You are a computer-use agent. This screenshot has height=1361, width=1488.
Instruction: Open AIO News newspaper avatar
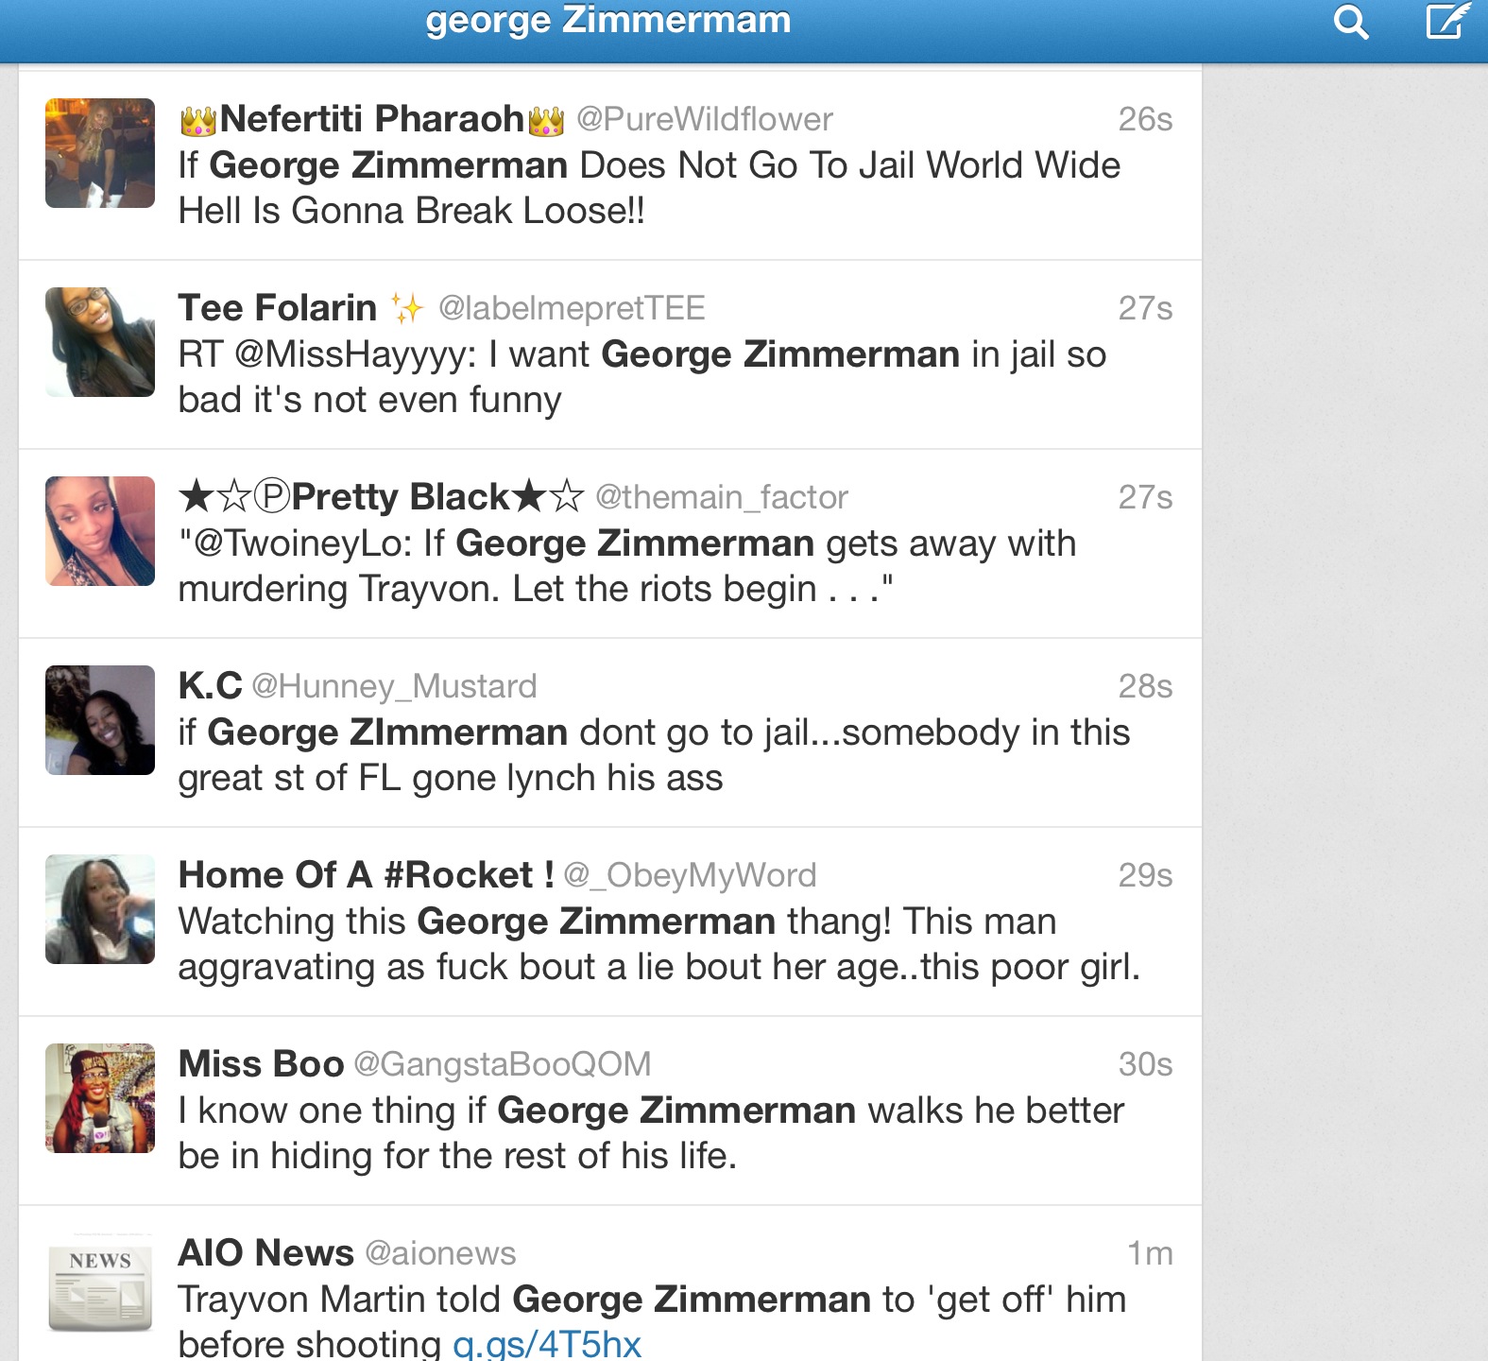(100, 1283)
